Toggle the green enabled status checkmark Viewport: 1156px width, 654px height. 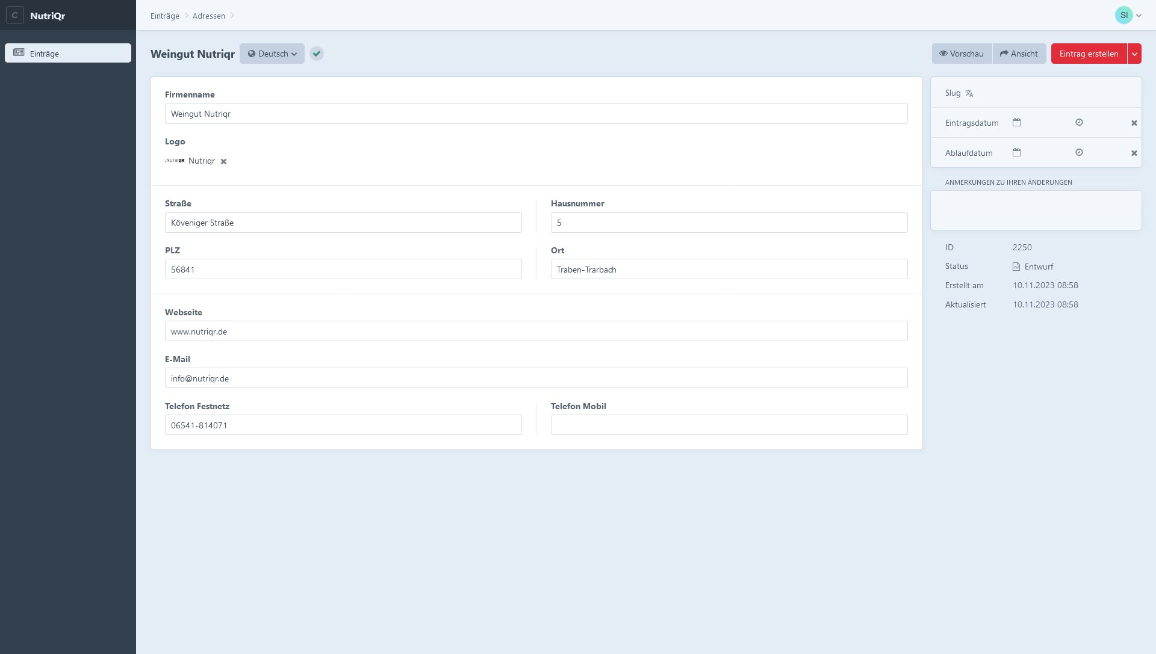317,54
